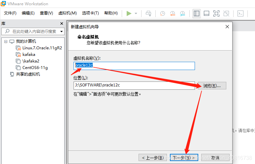Toggle the thumbnail bar view icon

point(207,13)
